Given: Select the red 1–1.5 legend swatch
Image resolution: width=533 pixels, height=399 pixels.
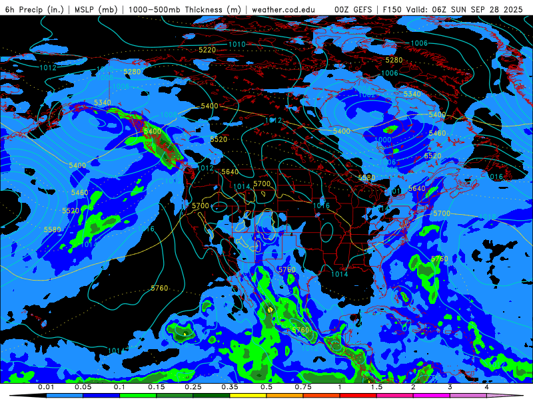Looking at the screenshot, I should coord(358,396).
